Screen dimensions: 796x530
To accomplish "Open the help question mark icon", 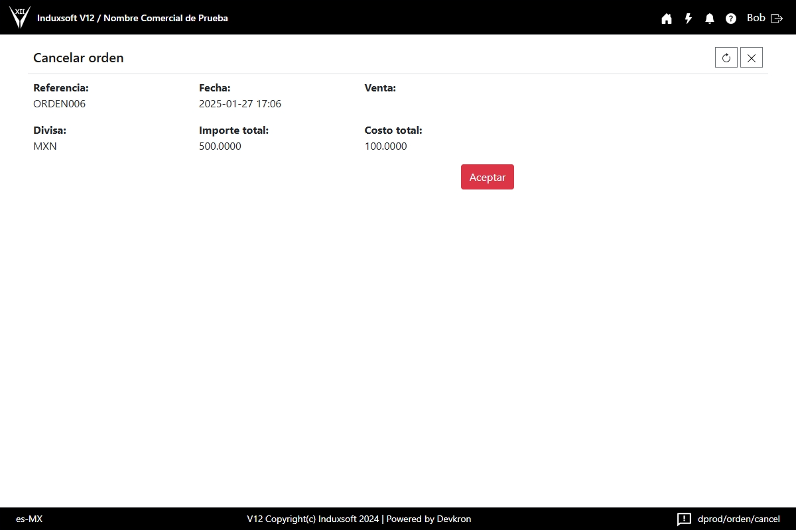I will click(731, 19).
